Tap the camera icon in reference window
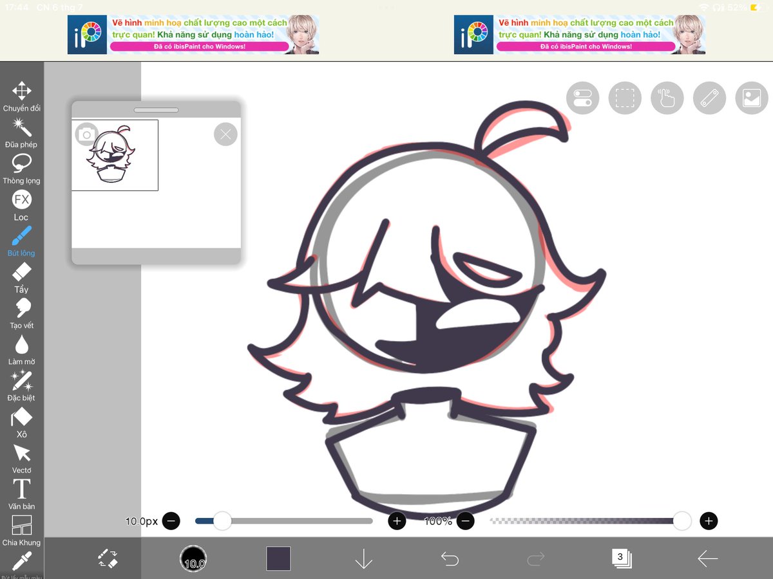 (x=87, y=134)
